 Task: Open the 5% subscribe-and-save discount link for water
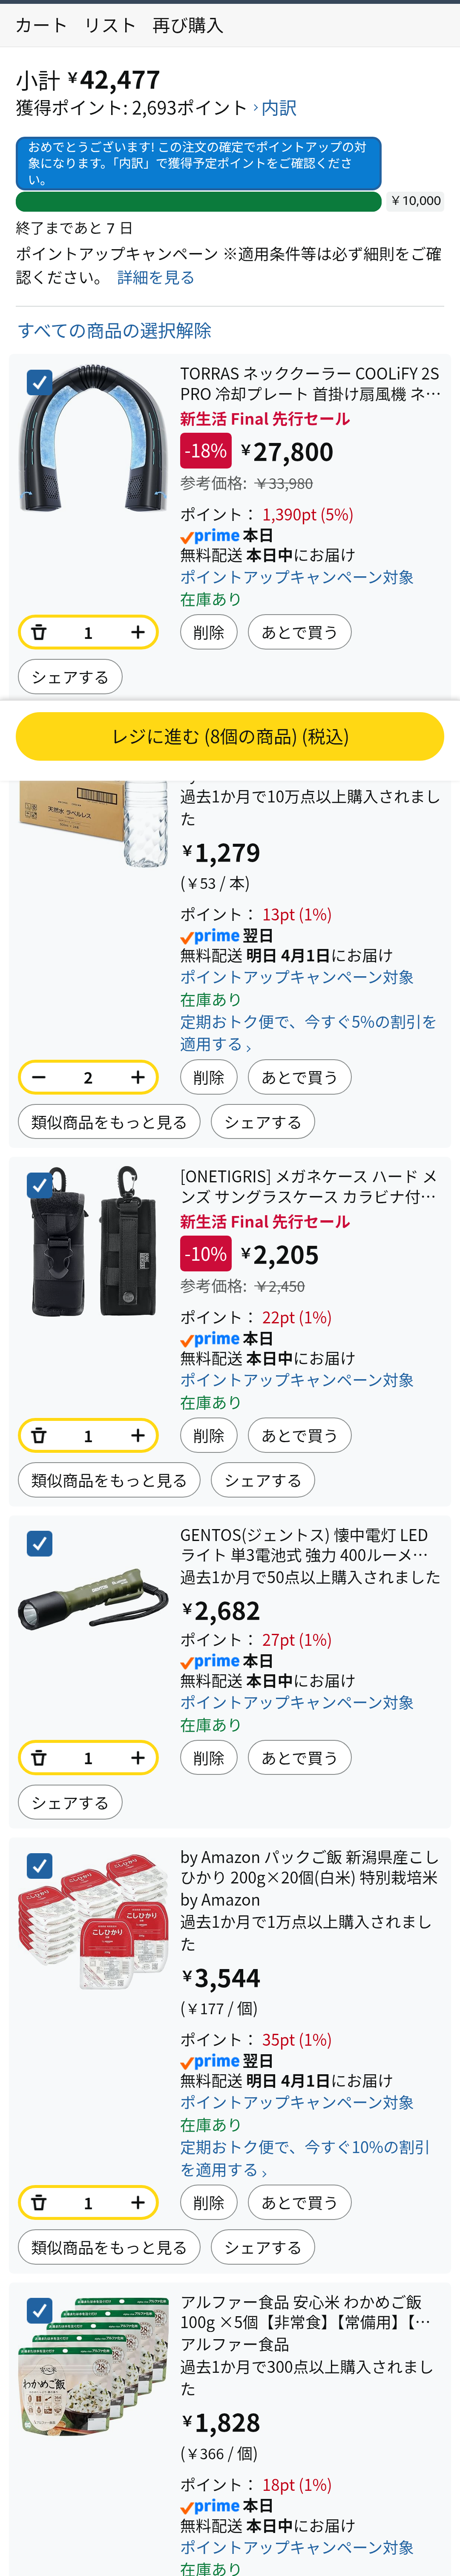(307, 1032)
